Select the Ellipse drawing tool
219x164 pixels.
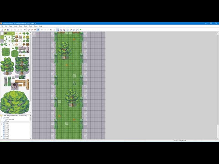[x=48, y=30]
